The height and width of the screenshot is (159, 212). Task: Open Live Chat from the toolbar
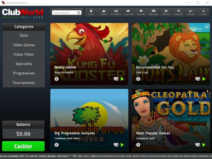129,12
